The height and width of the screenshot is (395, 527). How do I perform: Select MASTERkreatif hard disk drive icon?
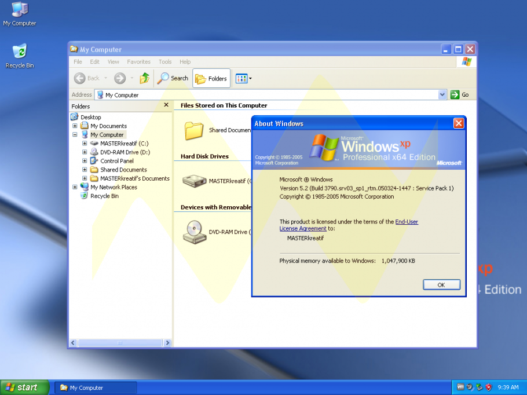coord(194,181)
